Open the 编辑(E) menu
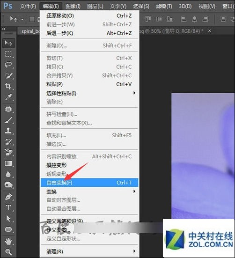The height and width of the screenshot is (258, 235). point(51,7)
